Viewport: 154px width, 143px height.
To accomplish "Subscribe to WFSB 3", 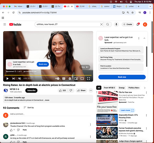I will tap(31, 90).
